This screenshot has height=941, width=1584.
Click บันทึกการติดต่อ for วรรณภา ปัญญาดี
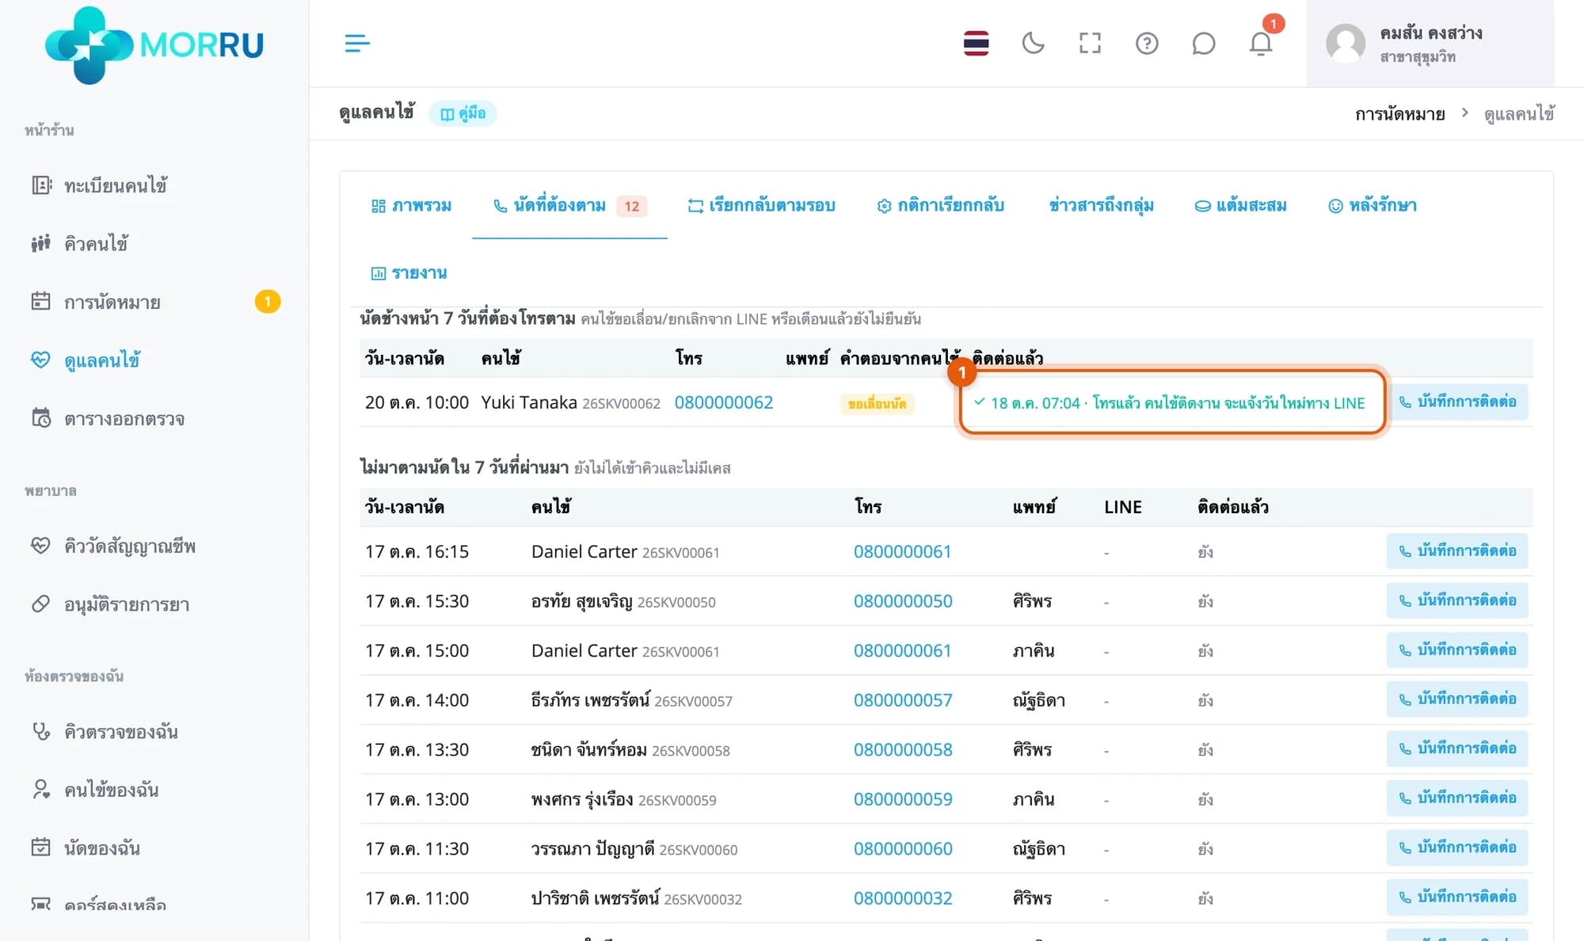pyautogui.click(x=1457, y=848)
